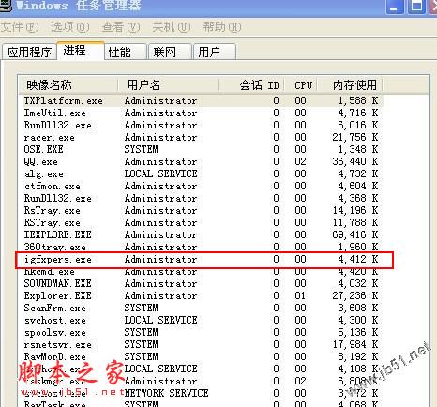Sort by the 内存使用 column header
This screenshot has width=437, height=407.
[x=350, y=85]
